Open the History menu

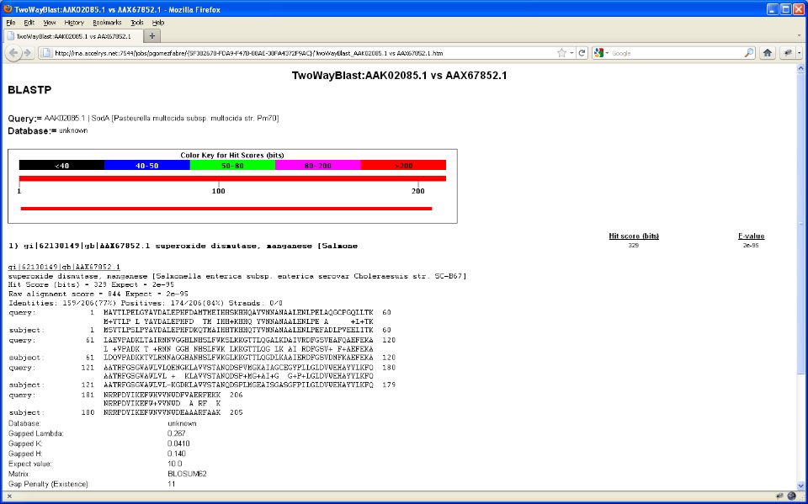74,23
